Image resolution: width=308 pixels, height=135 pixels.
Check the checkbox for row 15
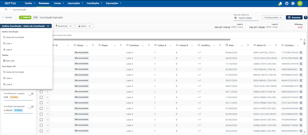coord(41,131)
